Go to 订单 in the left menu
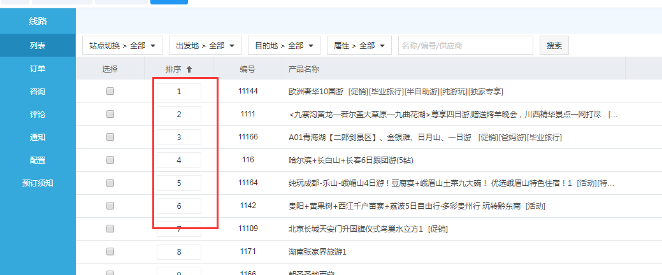Screen dimensions: 662x275 click(38, 68)
